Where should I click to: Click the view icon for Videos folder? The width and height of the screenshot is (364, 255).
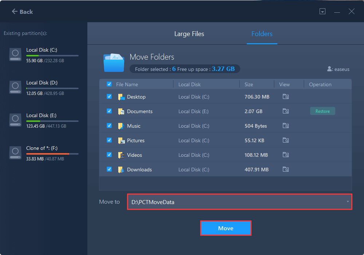click(x=286, y=155)
